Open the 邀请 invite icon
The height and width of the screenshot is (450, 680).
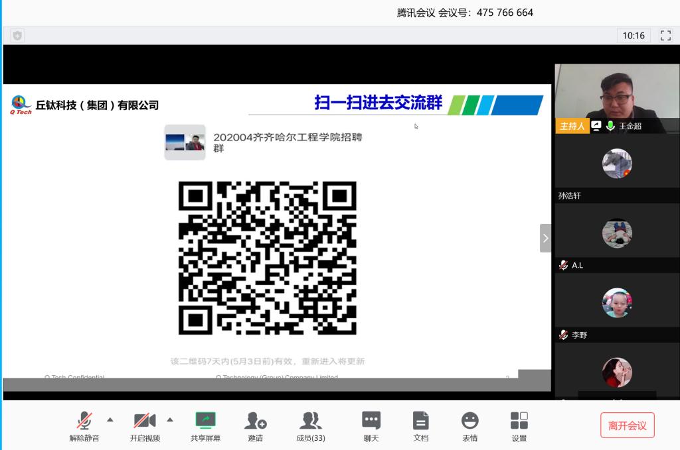coord(255,425)
